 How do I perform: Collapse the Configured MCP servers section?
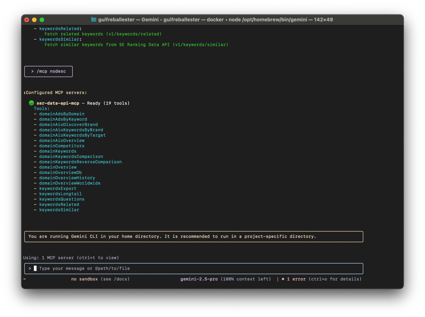point(55,92)
